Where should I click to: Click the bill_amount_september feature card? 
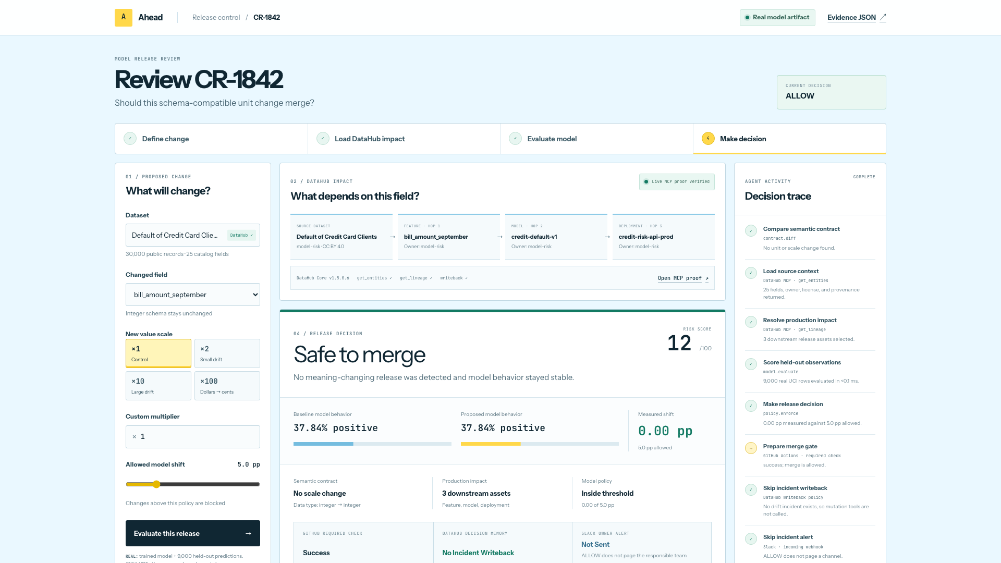[x=449, y=237]
